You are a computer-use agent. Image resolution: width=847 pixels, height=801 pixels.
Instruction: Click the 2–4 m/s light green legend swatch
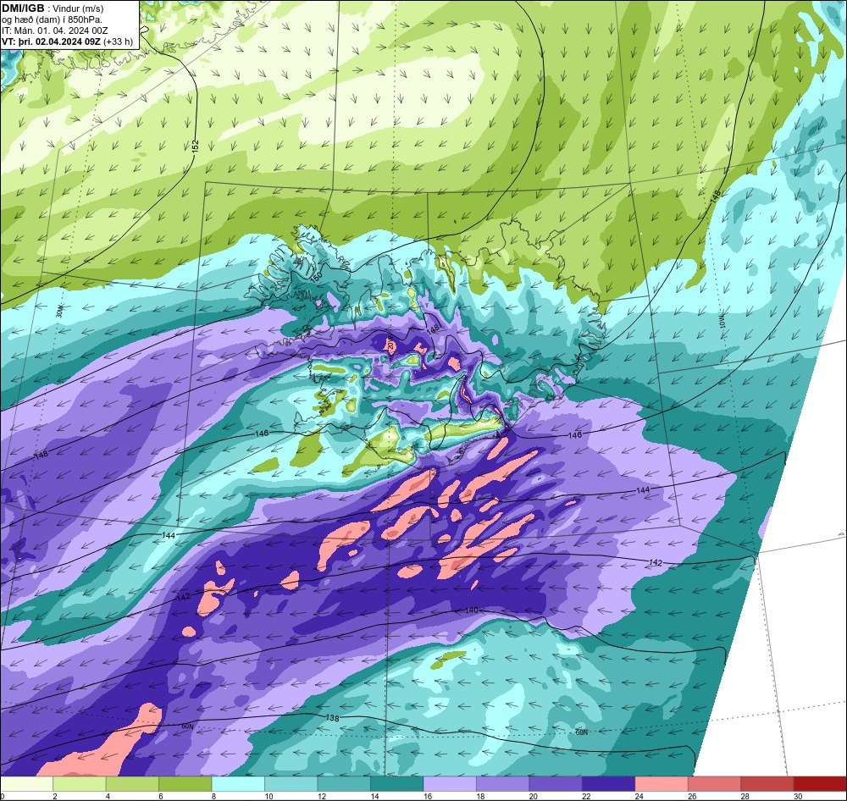[x=80, y=784]
